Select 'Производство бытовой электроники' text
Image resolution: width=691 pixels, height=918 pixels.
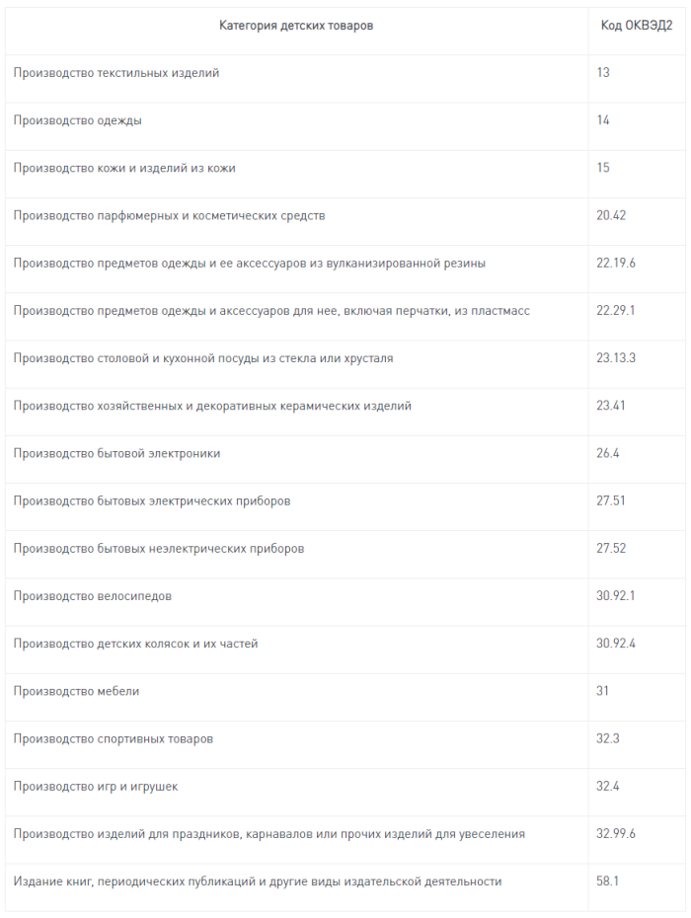(x=117, y=454)
